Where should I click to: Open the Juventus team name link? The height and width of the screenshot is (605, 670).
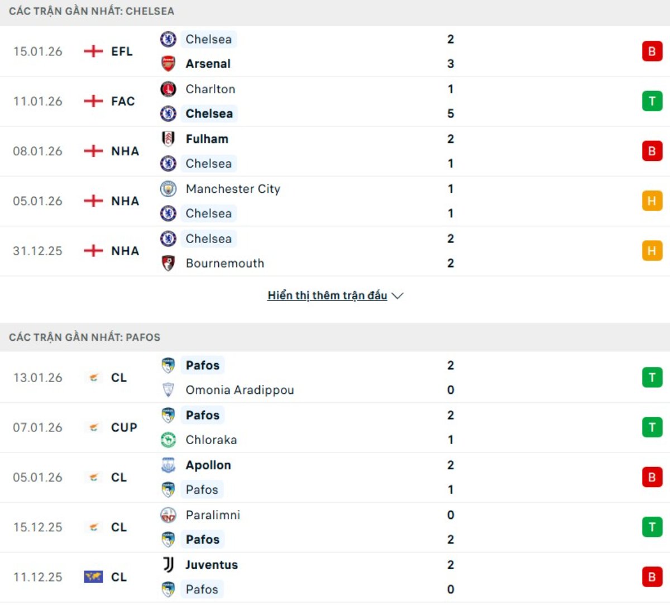pos(212,565)
